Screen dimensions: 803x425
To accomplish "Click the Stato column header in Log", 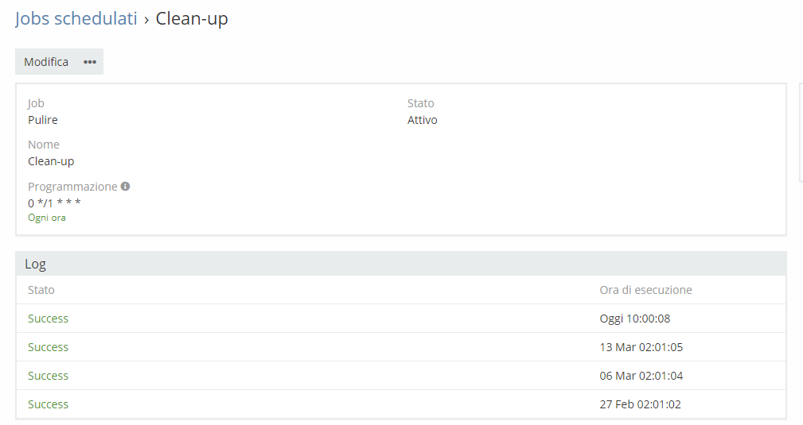I will pos(41,290).
